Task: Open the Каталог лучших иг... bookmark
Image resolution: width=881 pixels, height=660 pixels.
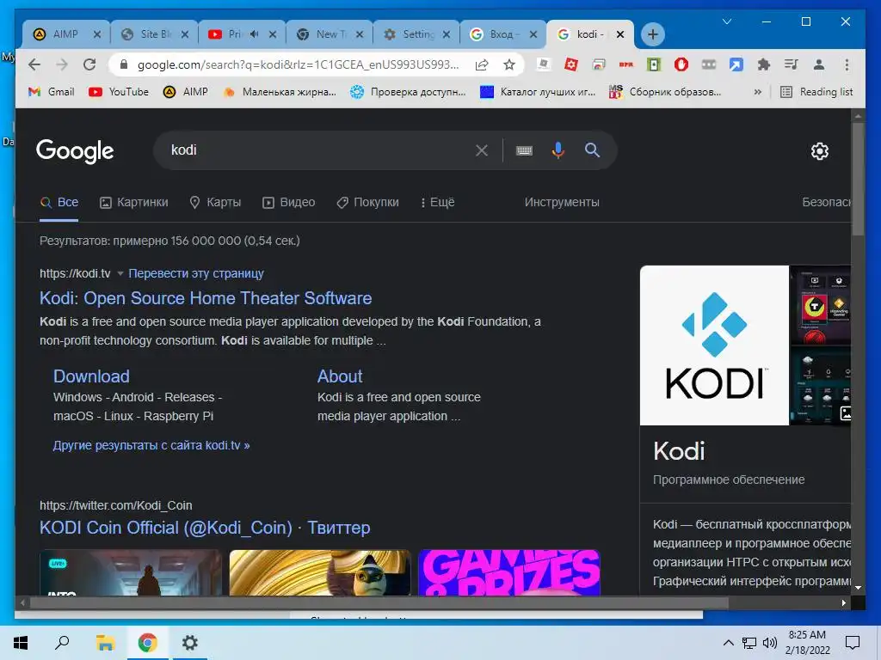Action: pyautogui.click(x=538, y=91)
